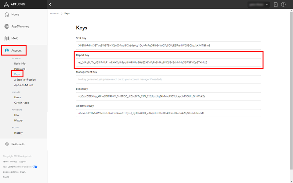Screen dimensions: 293x183
Task: Click the Resources icon
Action: point(7,144)
